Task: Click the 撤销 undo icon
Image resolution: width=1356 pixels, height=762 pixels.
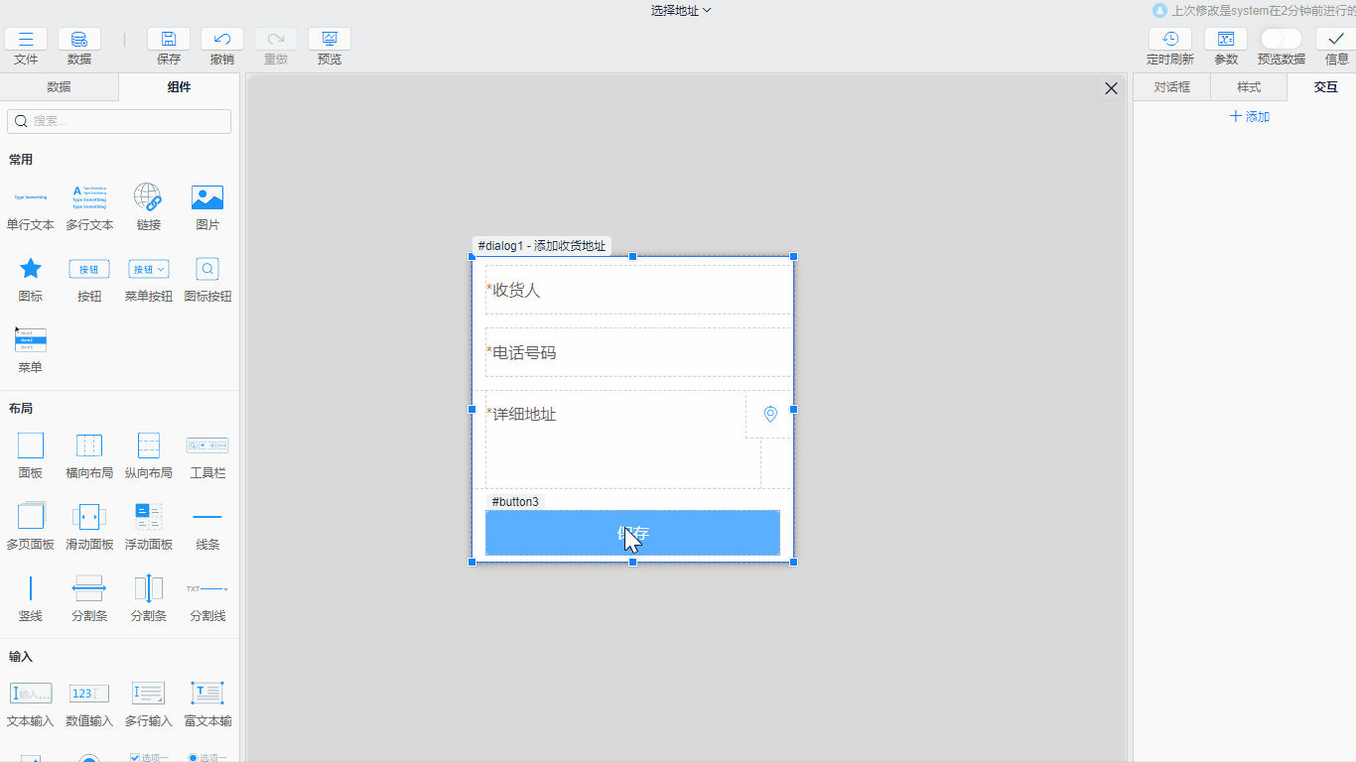Action: tap(222, 40)
